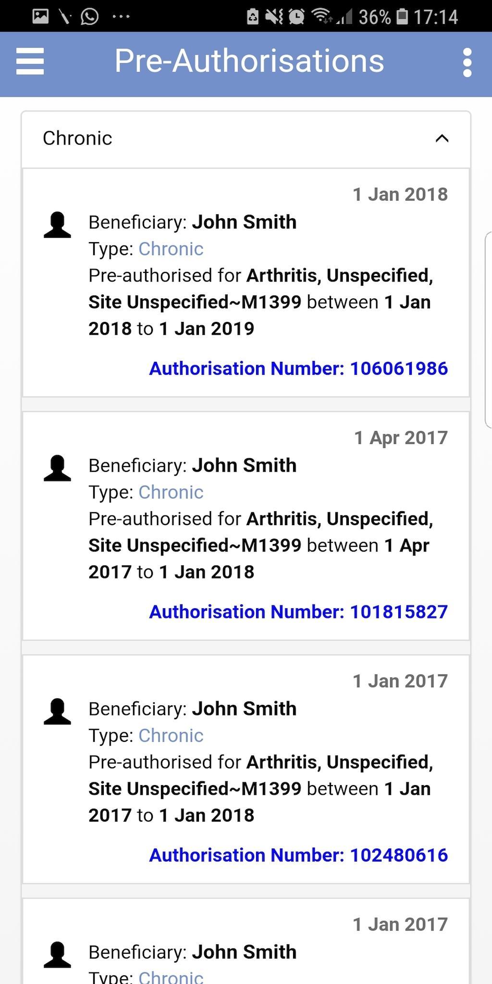Tap the person icon on 1 Apr 2017 entry
The image size is (492, 984).
click(57, 468)
